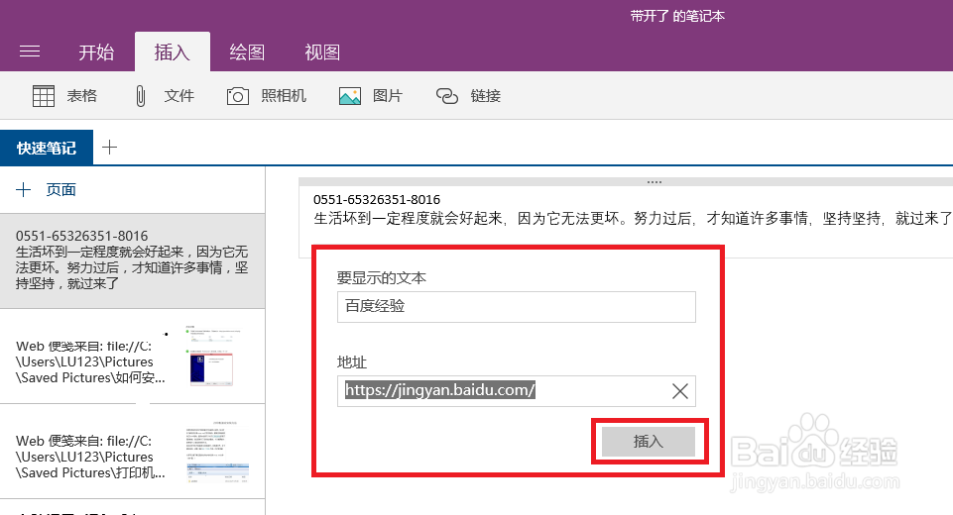This screenshot has height=515, width=953.
Task: Click the 生活坏到一定程度 sentence in the note
Action: (633, 219)
